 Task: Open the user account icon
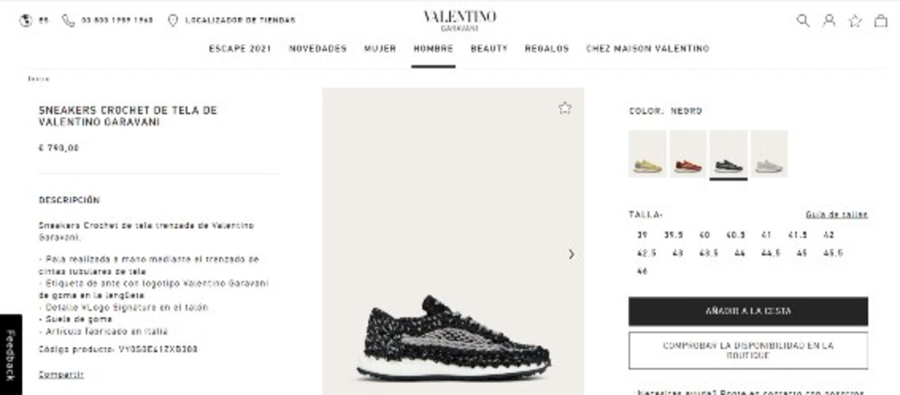[x=829, y=20]
